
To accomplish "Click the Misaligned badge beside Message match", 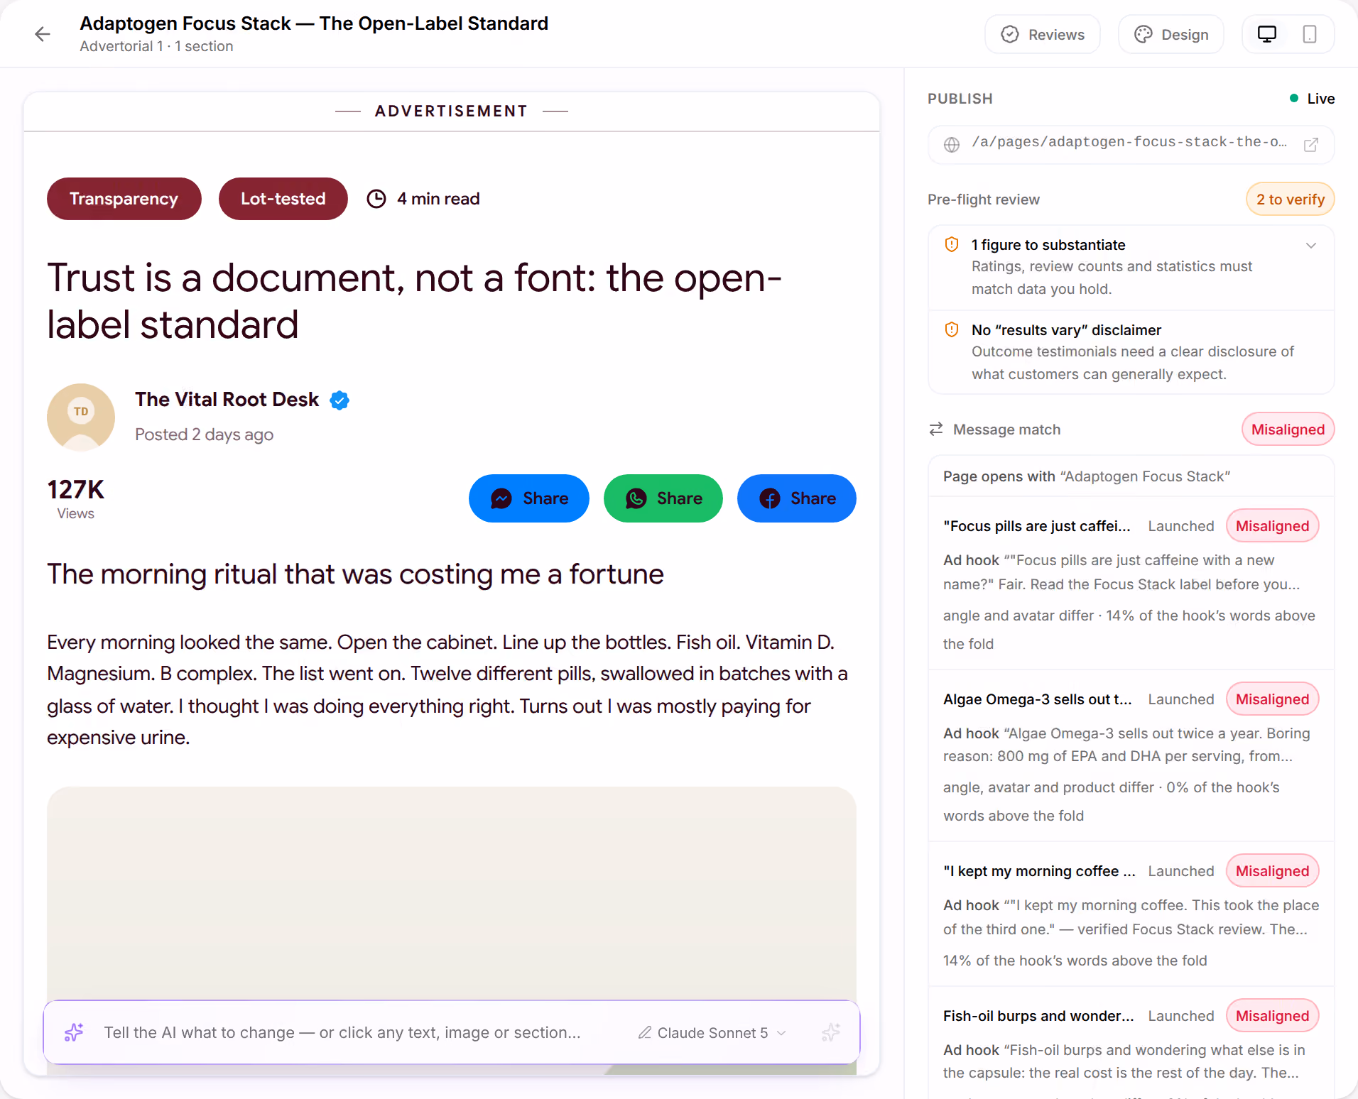I will point(1288,430).
